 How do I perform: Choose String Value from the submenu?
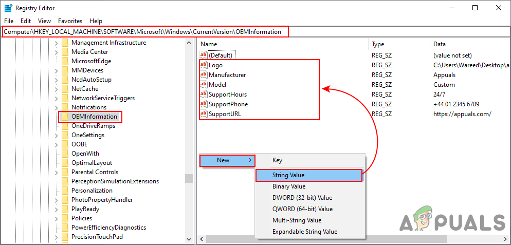pos(288,175)
